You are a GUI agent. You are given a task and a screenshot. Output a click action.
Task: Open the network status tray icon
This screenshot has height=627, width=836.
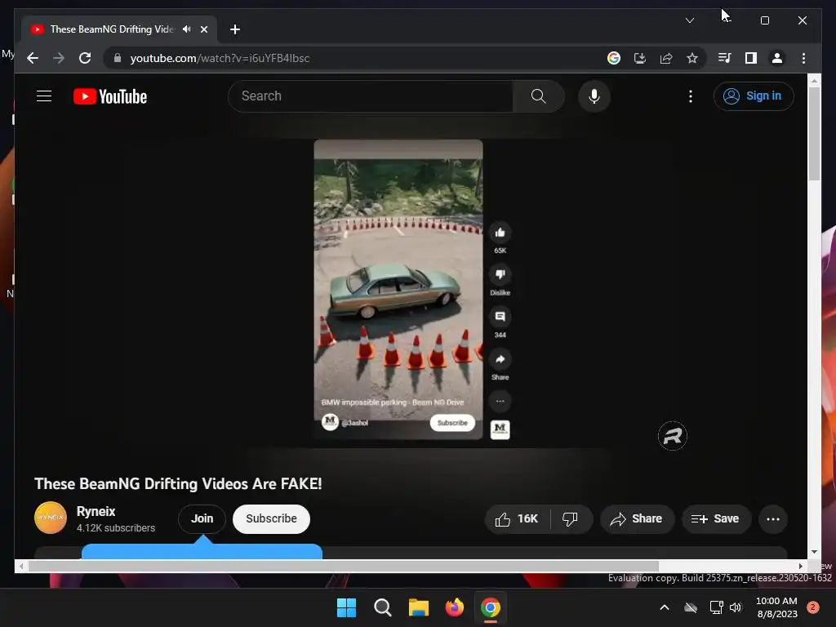[716, 607]
